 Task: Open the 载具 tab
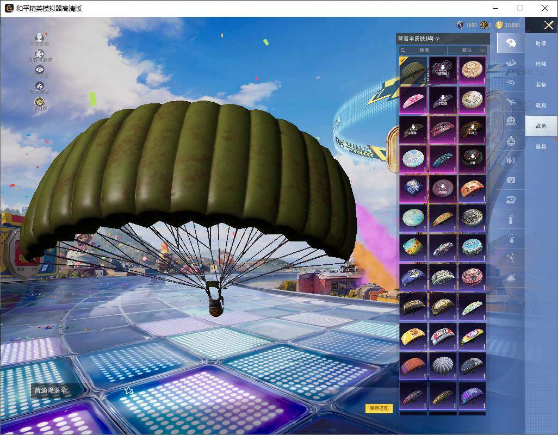(541, 105)
